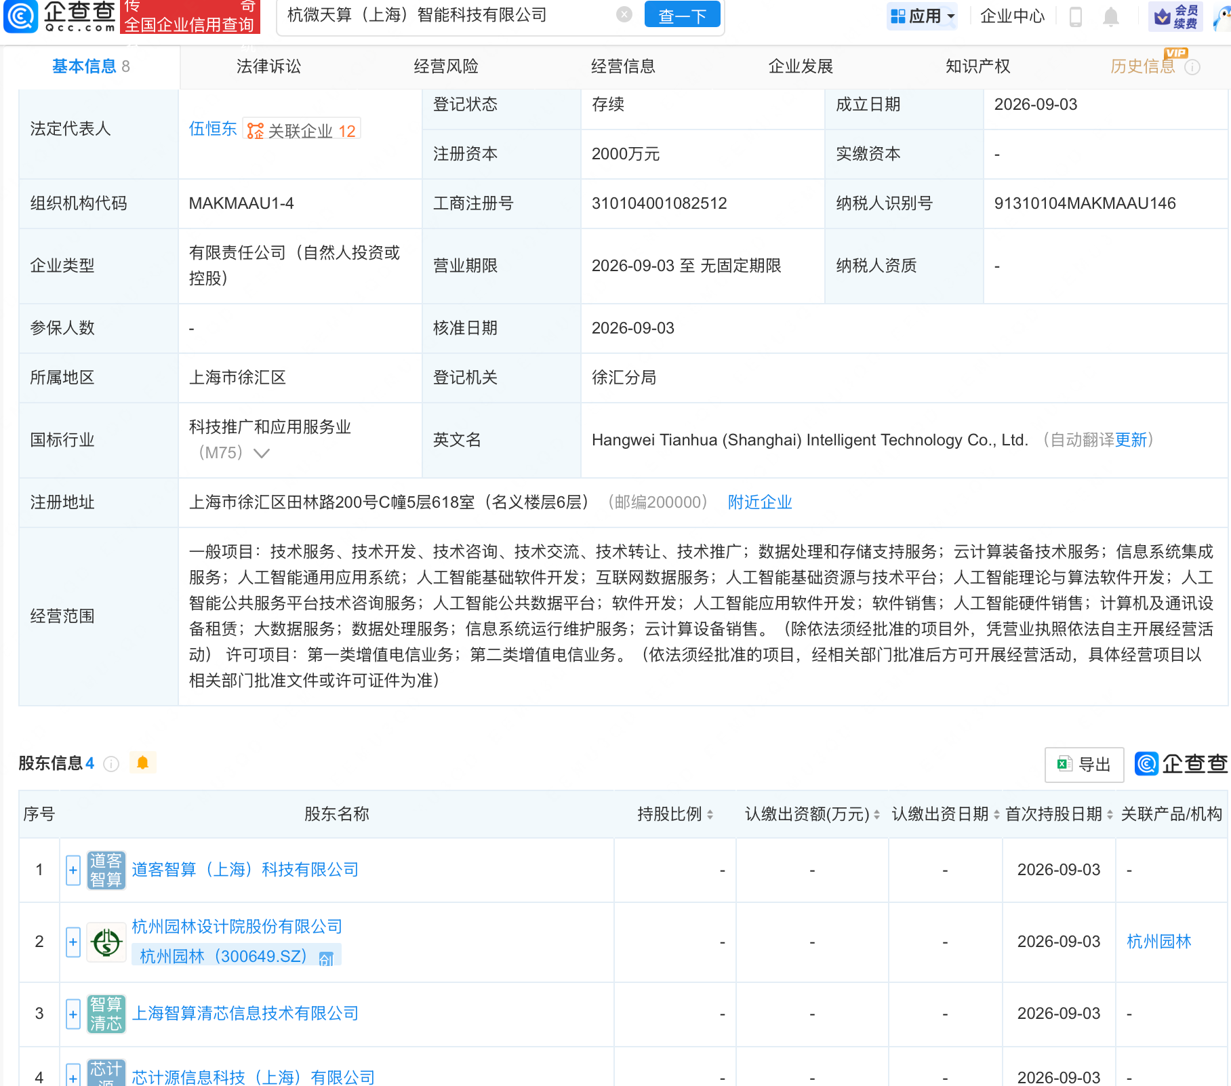Switch to the 知识产权 tab
1231x1086 pixels.
pyautogui.click(x=977, y=66)
